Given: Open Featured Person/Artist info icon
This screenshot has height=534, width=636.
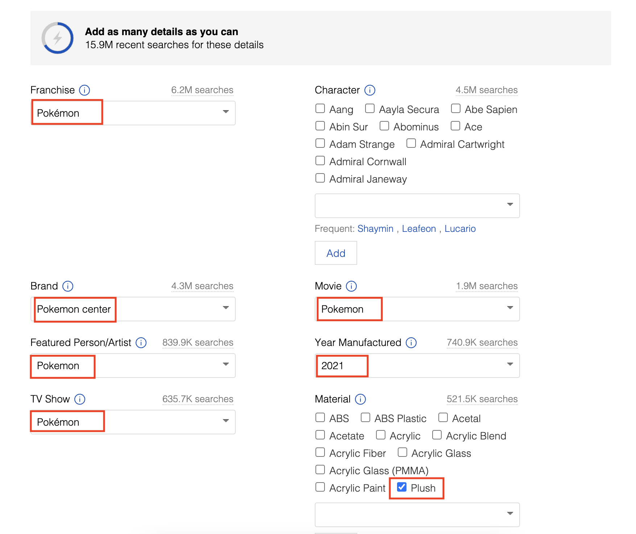Looking at the screenshot, I should click(x=141, y=343).
